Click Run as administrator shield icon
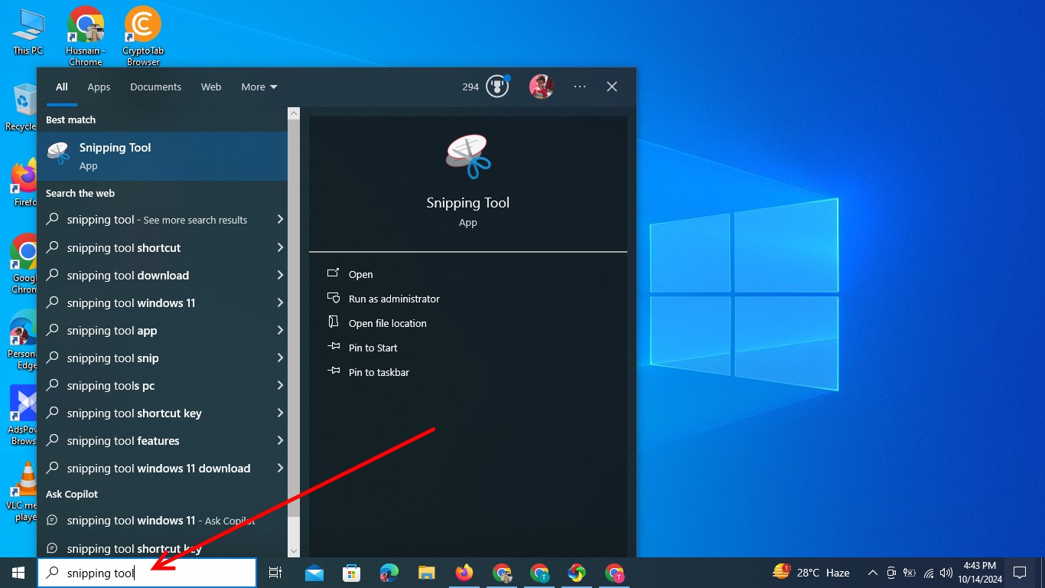1045x588 pixels. coord(333,298)
